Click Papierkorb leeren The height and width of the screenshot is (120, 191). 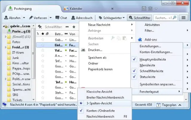tap(100, 69)
